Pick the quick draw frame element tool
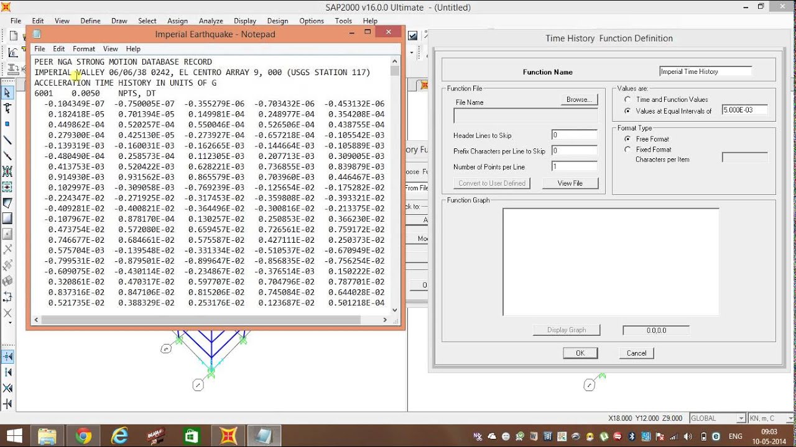796x447 pixels. pos(7,156)
